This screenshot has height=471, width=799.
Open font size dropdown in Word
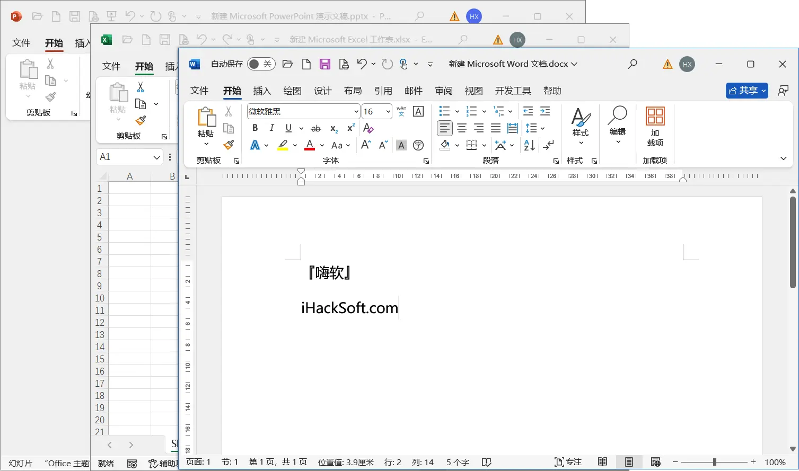388,111
